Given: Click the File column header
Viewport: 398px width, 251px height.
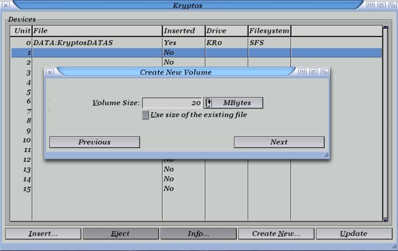Looking at the screenshot, I should [97, 31].
